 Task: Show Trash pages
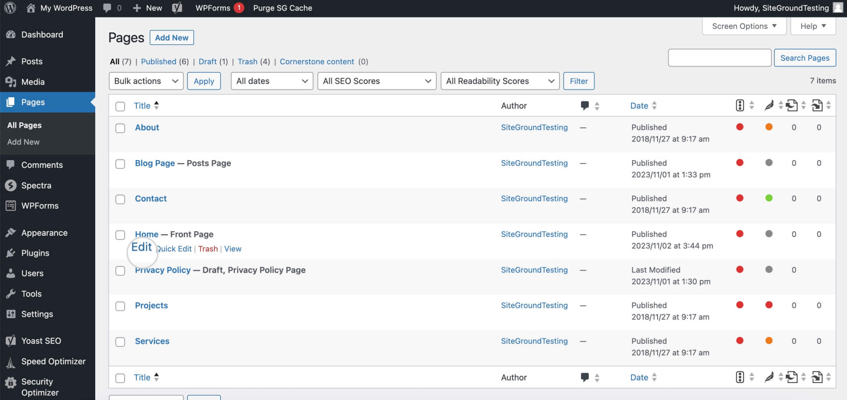pos(248,61)
